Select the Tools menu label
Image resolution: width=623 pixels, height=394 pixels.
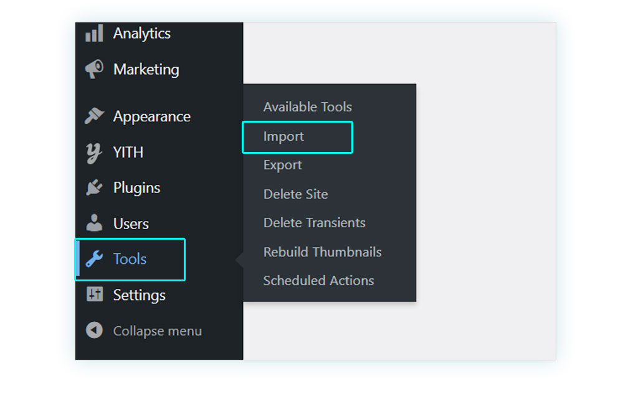tap(130, 259)
